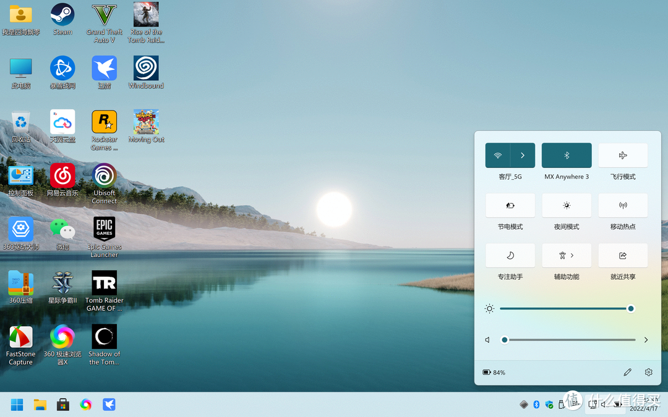
Task: Open Windows Start menu button
Action: (x=17, y=405)
